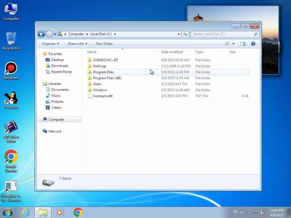Sort by the Date modified column header
Screen dimensions: 291x218
176,52
